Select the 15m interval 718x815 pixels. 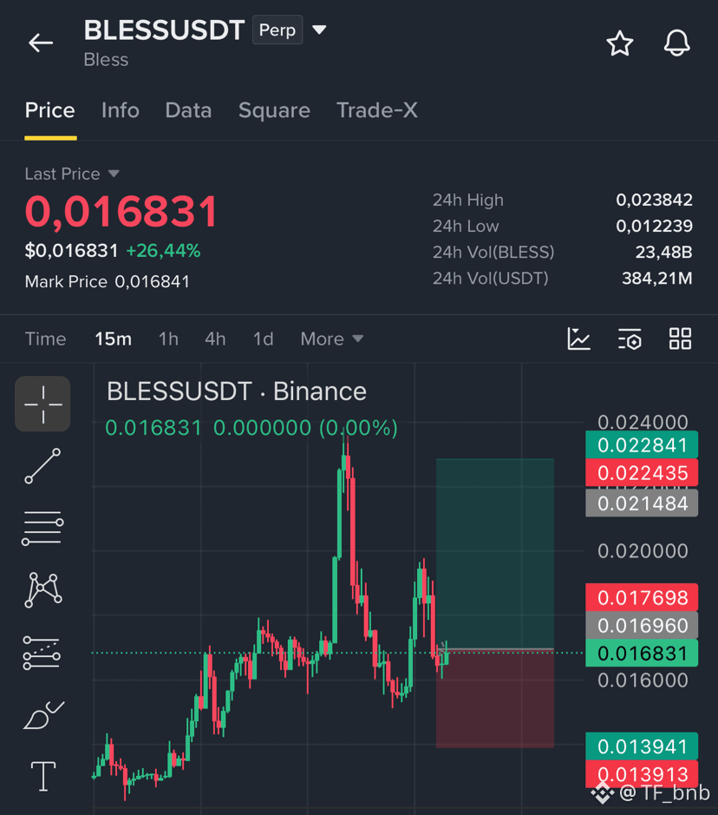[x=114, y=338]
